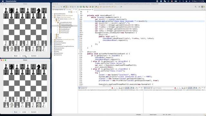Switch to the Package Explorer tab
The height and width of the screenshot is (116, 206).
click(59, 9)
